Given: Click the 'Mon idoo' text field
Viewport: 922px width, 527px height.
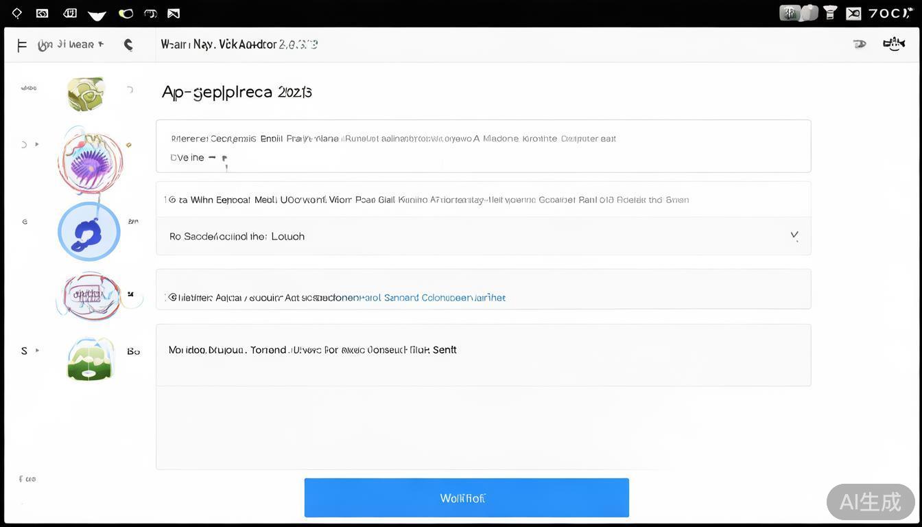Looking at the screenshot, I should click(483, 355).
